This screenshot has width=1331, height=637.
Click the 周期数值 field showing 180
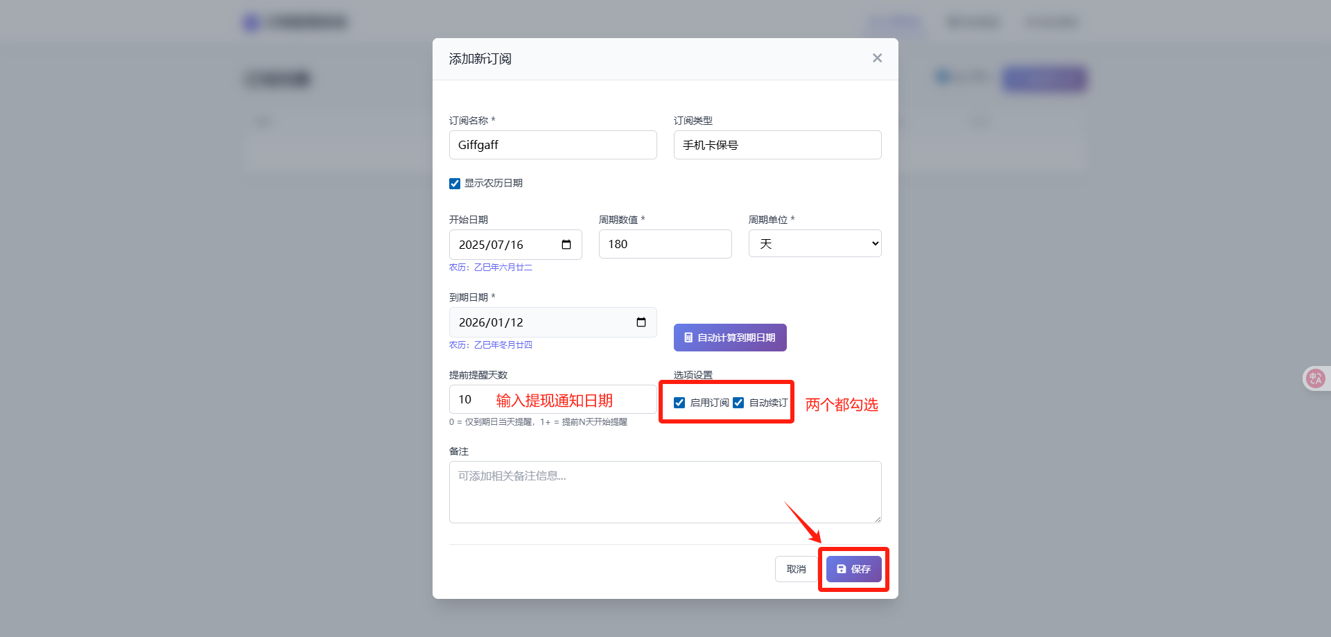click(665, 244)
